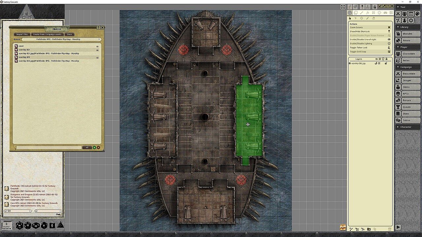422x237 pixels.
Task: Open the effects tool icon
Action: click(x=405, y=20)
